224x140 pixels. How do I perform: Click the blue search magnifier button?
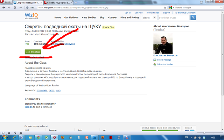[x=193, y=17]
